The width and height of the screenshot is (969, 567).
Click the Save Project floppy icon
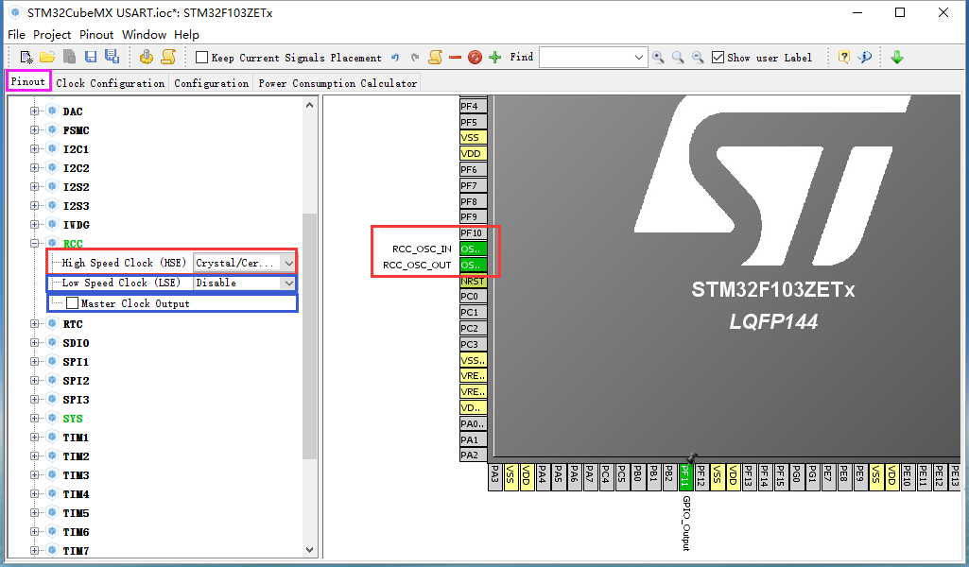click(91, 58)
